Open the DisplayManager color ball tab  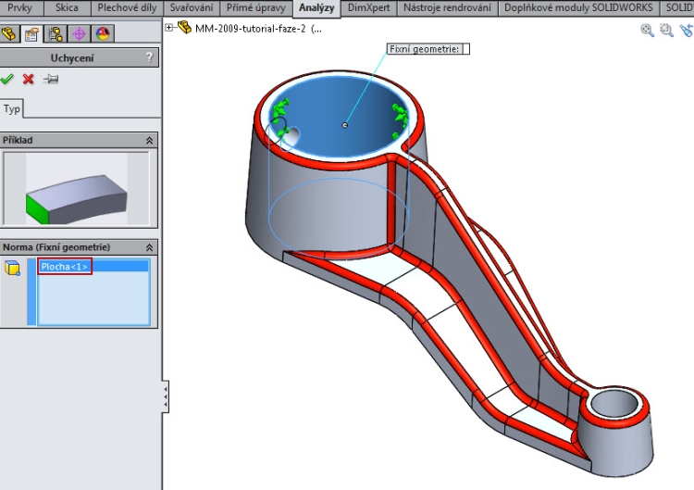coord(102,33)
